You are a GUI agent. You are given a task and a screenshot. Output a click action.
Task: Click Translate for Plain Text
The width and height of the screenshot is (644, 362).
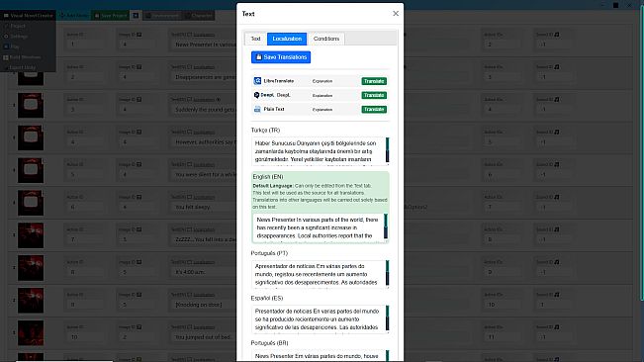coord(374,109)
